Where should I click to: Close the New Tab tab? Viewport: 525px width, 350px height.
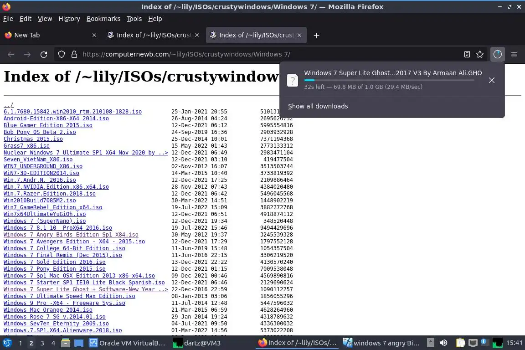tap(94, 35)
